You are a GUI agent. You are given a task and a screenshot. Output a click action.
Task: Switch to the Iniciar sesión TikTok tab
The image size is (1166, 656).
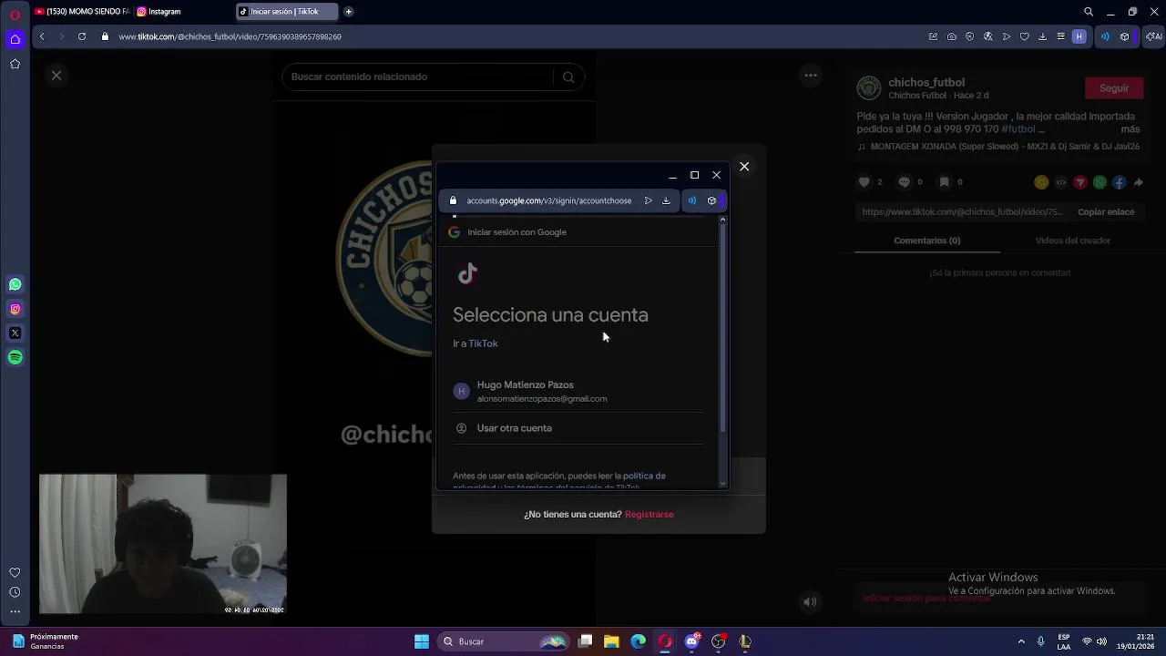pos(287,12)
